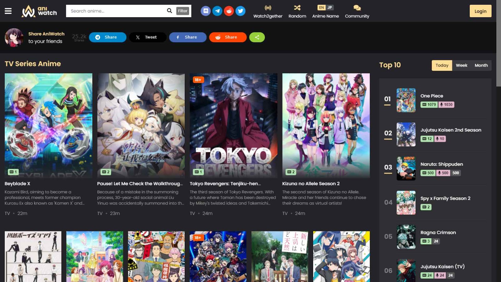501x282 pixels.
Task: Click Jujutsu Kaisen 2nd Season subtitle badge 12
Action: pyautogui.click(x=427, y=139)
